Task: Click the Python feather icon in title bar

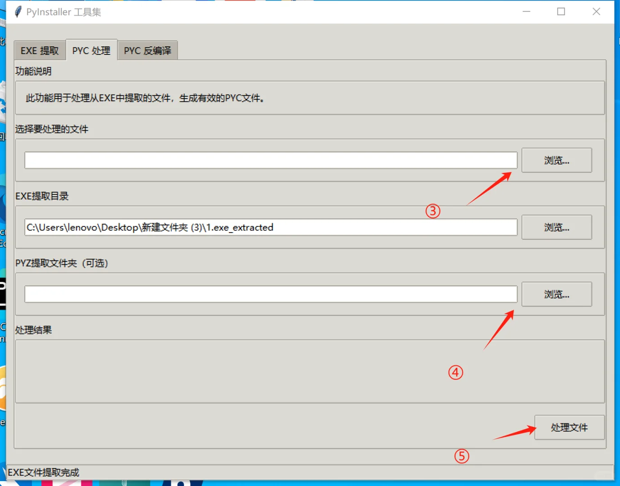Action: click(18, 11)
